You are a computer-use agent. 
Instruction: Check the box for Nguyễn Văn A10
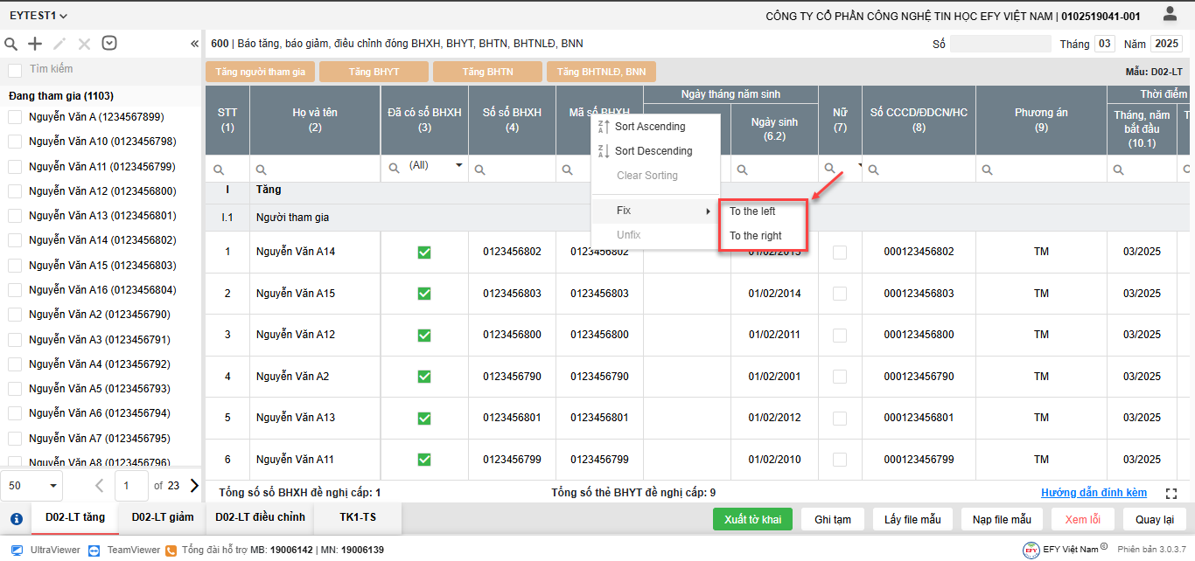[15, 142]
